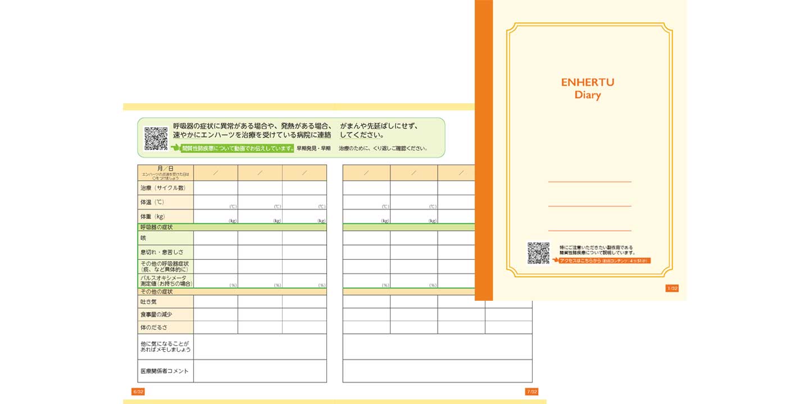Select the 体のだるさ row label
The height and width of the screenshot is (404, 809).
click(166, 328)
